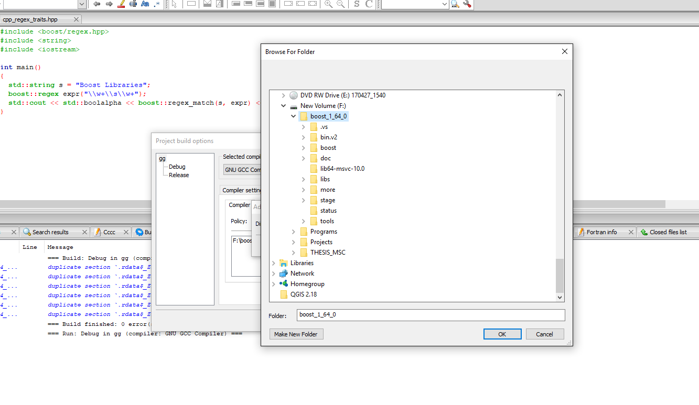Select the Release build target
699x405 pixels.
click(179, 175)
